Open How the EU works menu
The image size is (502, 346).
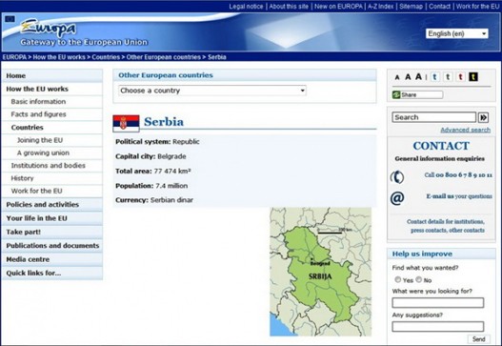tap(52, 89)
